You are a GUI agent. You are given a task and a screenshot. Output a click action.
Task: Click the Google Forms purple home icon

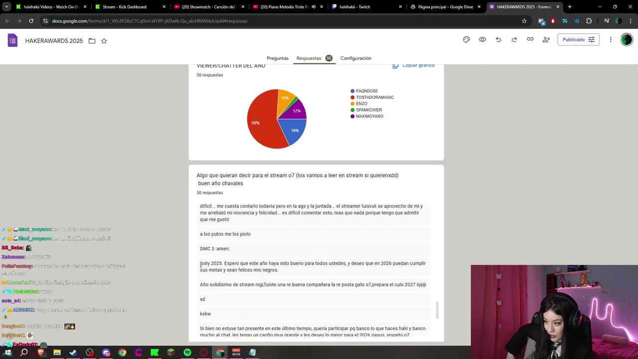tap(13, 40)
